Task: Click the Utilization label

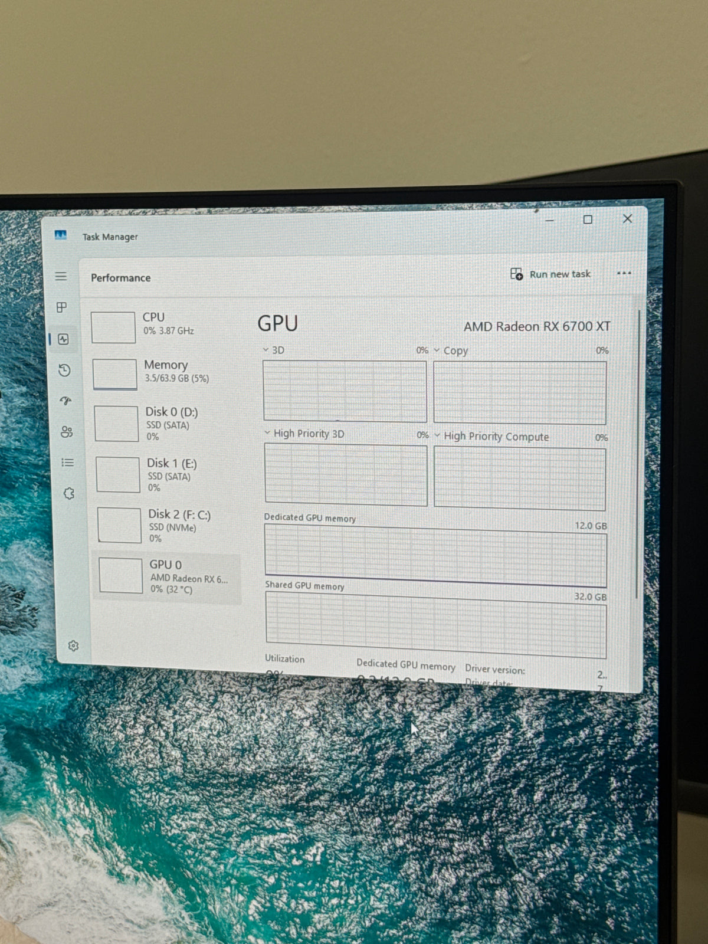Action: pyautogui.click(x=285, y=659)
